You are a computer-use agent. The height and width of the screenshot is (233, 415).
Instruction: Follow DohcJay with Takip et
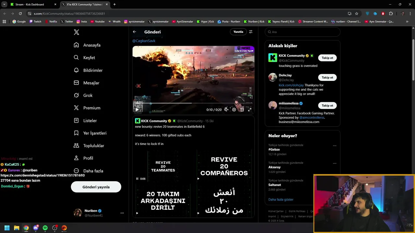(x=327, y=78)
